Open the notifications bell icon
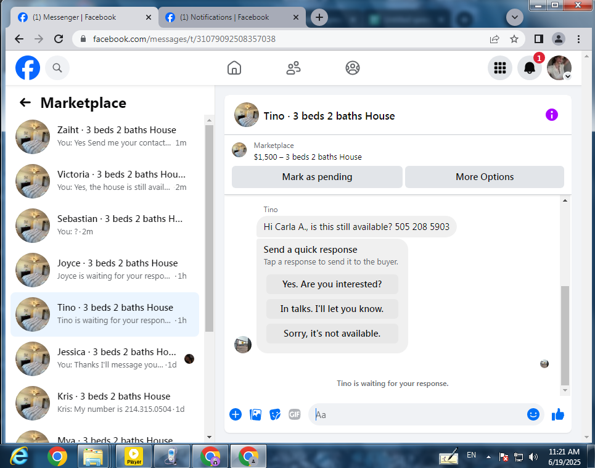 click(530, 68)
